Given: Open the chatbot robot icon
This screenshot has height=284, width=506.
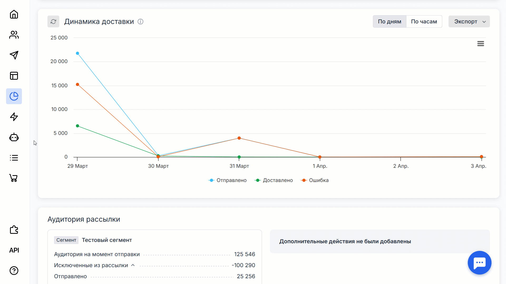Looking at the screenshot, I should [x=14, y=137].
